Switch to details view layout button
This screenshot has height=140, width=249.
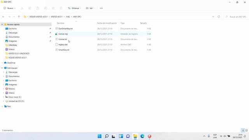[x=243, y=130]
